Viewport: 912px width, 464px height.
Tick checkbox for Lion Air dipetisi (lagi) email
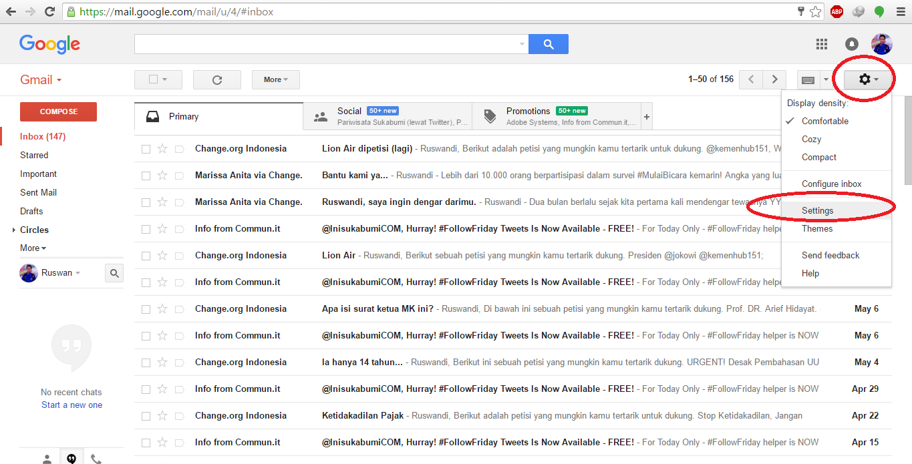click(x=146, y=149)
